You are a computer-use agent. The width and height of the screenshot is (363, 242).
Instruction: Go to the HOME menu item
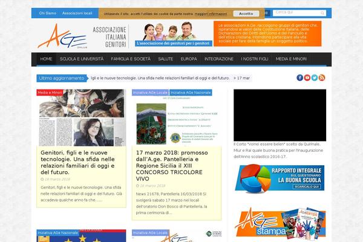coord(46,59)
